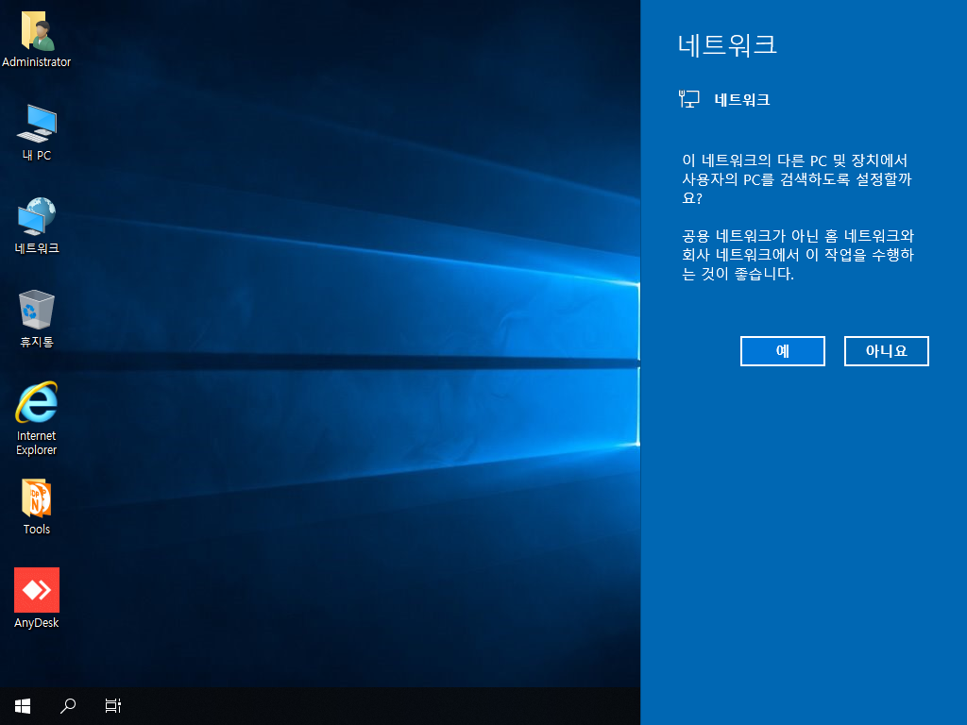Open Task View on the taskbar

(113, 706)
